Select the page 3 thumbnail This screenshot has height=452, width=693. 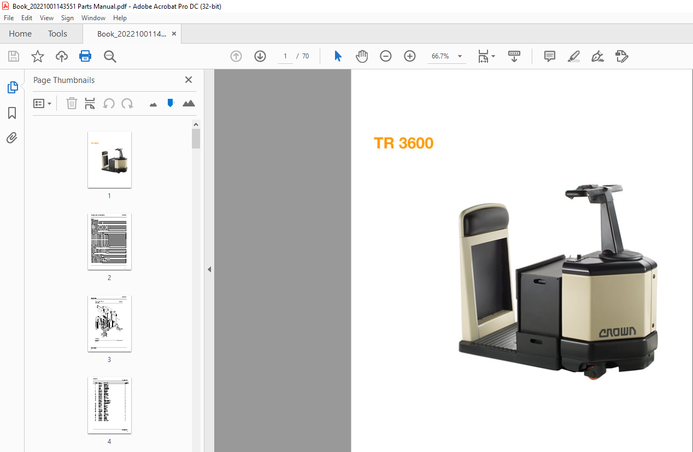(x=109, y=323)
